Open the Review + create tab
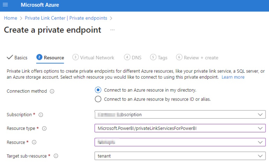This screenshot has height=164, width=269. click(197, 57)
